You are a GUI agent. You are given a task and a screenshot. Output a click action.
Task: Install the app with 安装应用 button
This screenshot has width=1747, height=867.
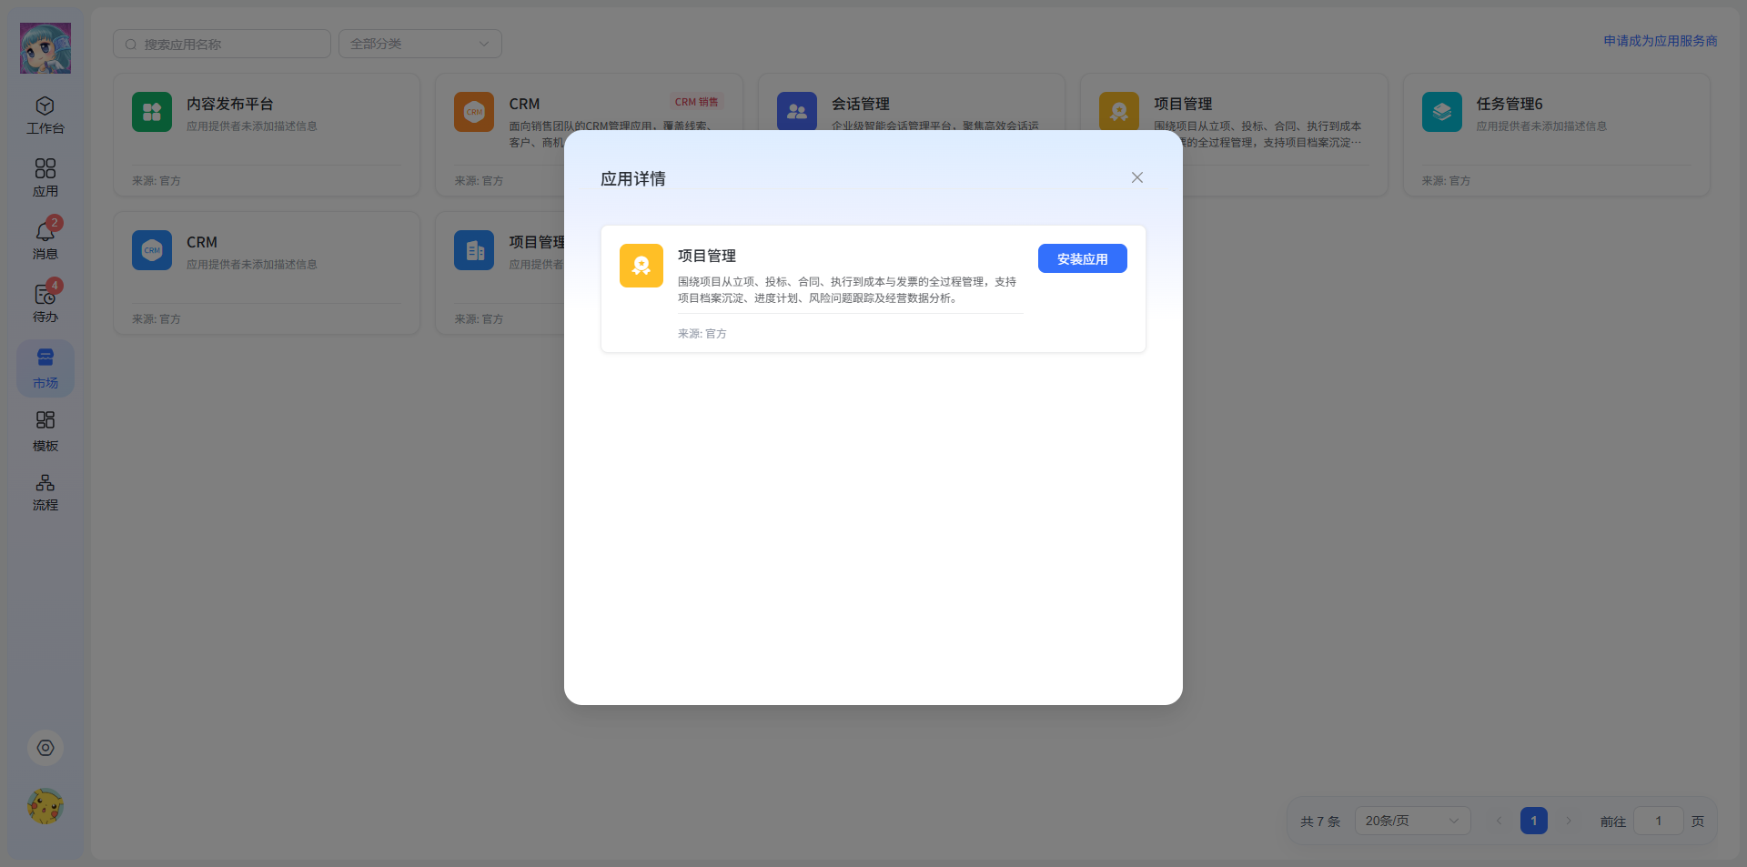[x=1083, y=258]
